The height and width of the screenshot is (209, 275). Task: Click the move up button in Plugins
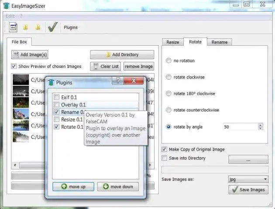pos(73,187)
